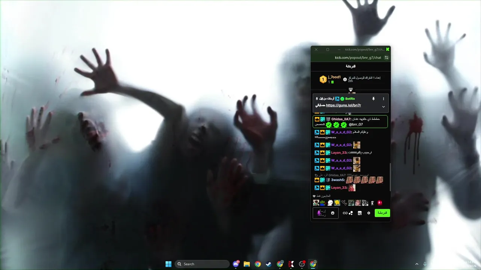Open the guns.lol/bn7r pinned link
Image resolution: width=481 pixels, height=270 pixels.
pyautogui.click(x=343, y=105)
